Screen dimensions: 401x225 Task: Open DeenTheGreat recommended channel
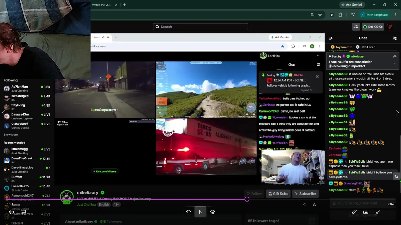click(x=27, y=160)
